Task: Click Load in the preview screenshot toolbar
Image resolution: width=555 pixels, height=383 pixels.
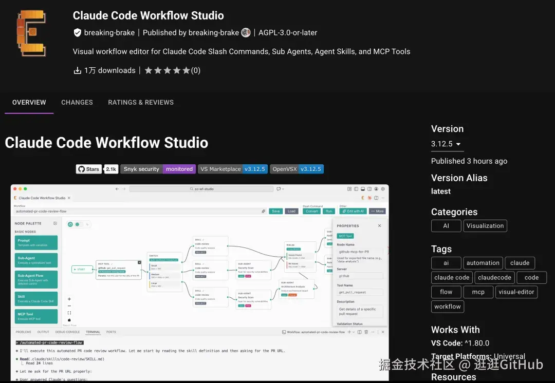Action: 292,211
